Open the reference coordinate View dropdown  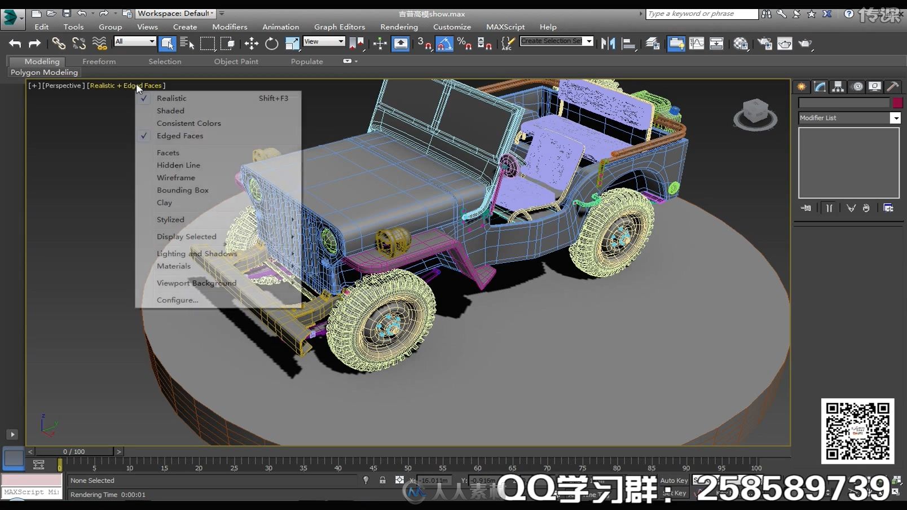(x=324, y=41)
